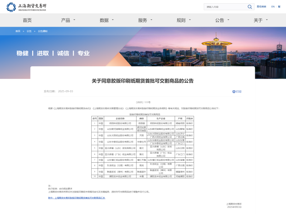Image resolution: width=286 pixels, height=214 pixels.
Task: Click the Shanghai Futures Exchange logo
Action: click(x=26, y=7)
